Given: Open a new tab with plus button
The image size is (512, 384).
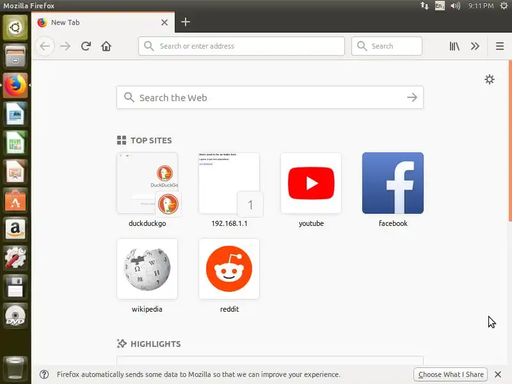Looking at the screenshot, I should point(186,22).
